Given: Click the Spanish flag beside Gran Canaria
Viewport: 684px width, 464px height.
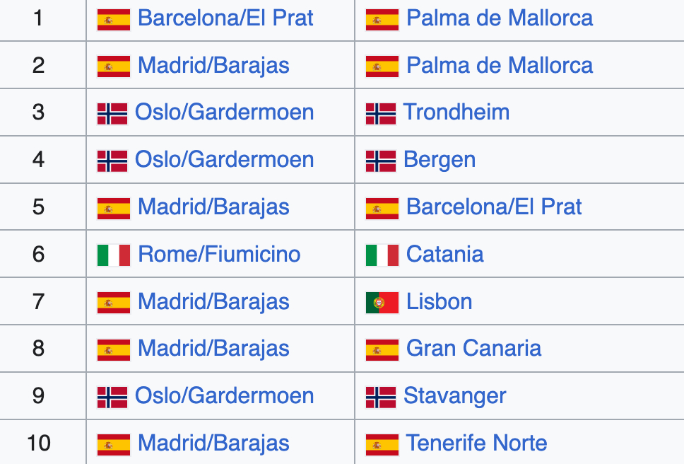Looking at the screenshot, I should coord(382,349).
